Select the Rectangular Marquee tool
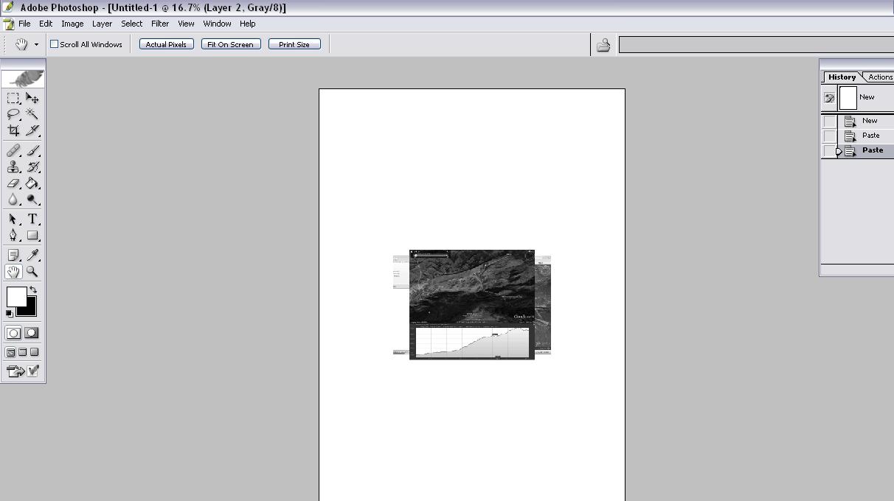The image size is (894, 501). click(x=13, y=98)
